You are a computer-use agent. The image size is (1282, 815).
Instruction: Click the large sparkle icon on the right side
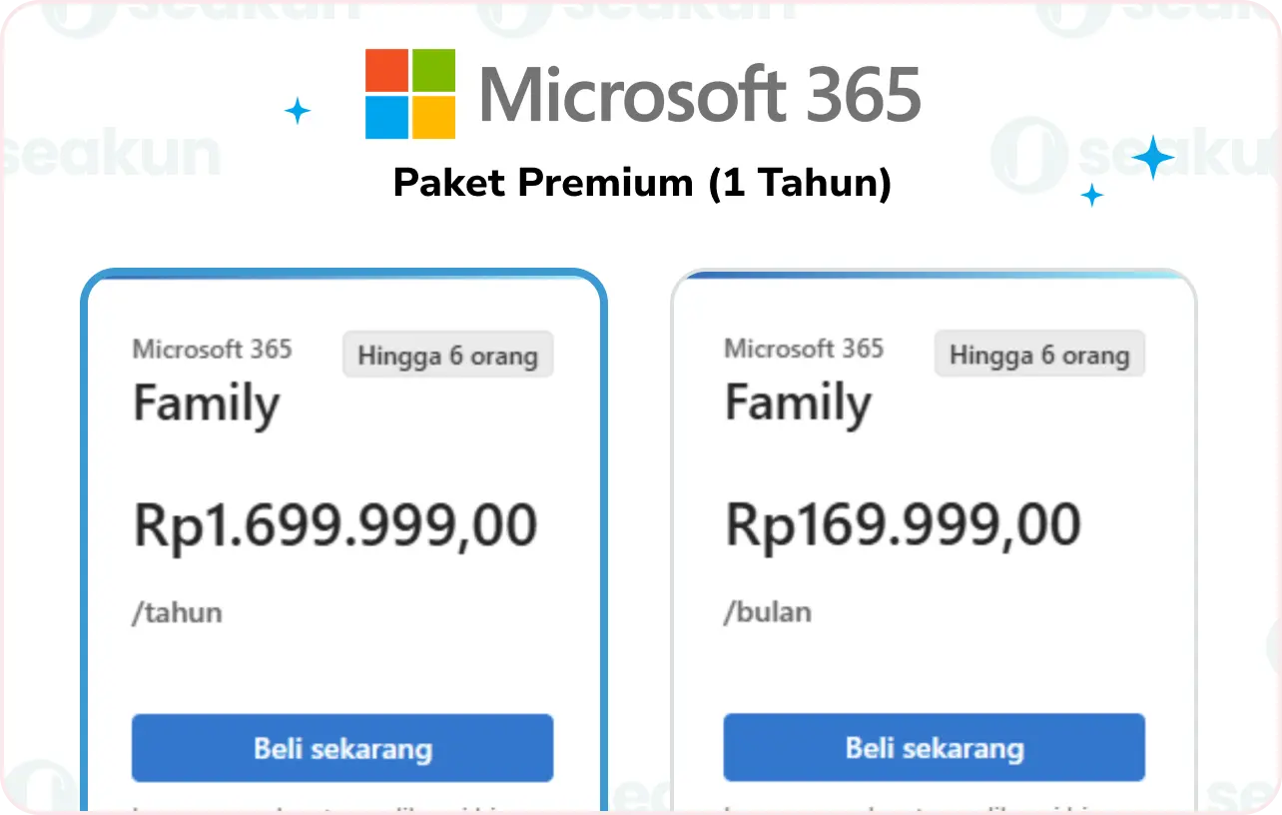pos(1152,157)
